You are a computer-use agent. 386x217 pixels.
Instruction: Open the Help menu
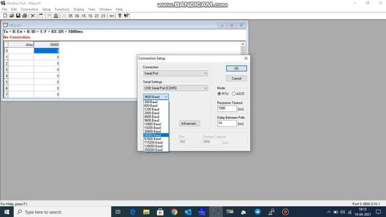(119, 10)
